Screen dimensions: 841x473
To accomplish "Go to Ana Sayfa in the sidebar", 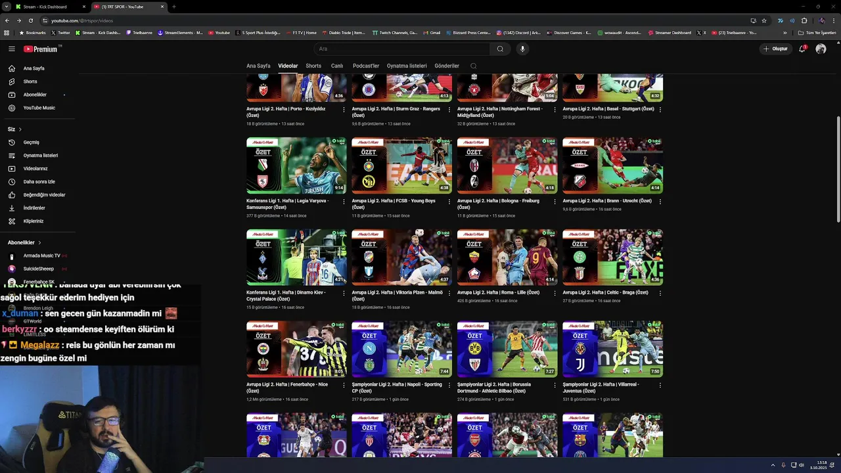I will click(34, 68).
